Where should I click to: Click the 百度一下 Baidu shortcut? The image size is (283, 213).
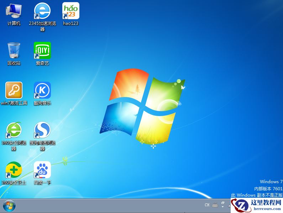[x=42, y=173]
